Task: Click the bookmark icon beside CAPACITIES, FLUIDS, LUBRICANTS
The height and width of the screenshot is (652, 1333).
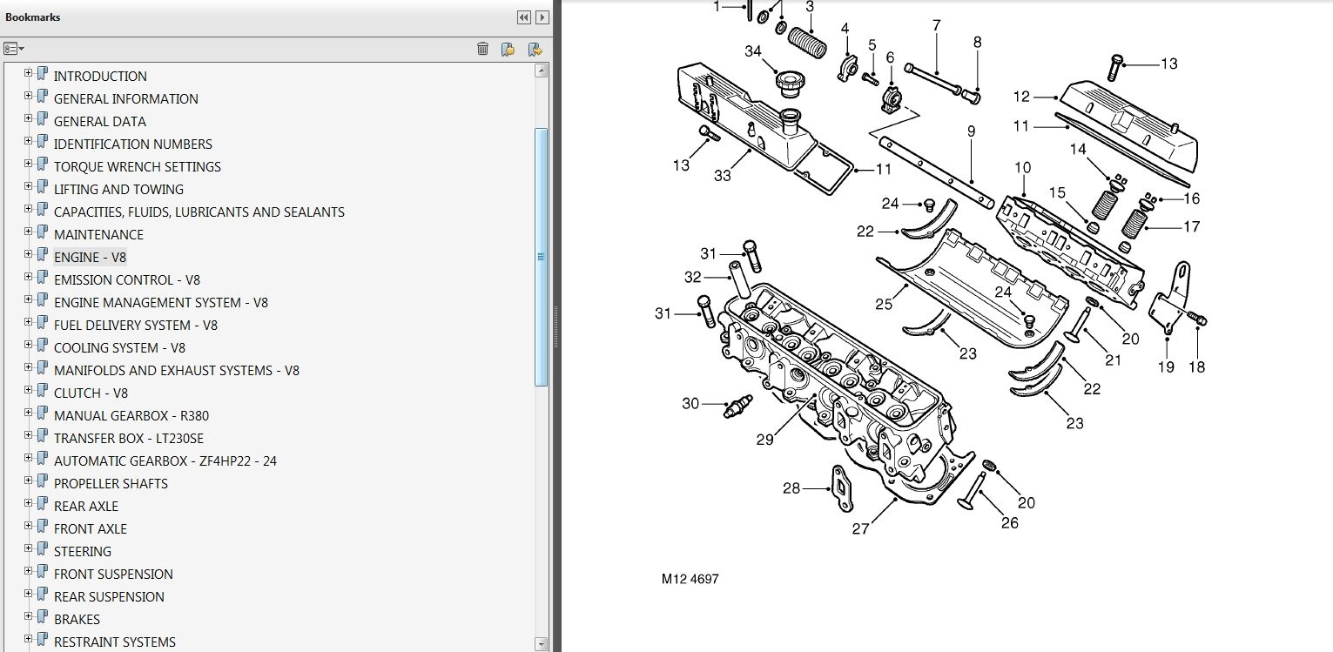Action: [42, 210]
